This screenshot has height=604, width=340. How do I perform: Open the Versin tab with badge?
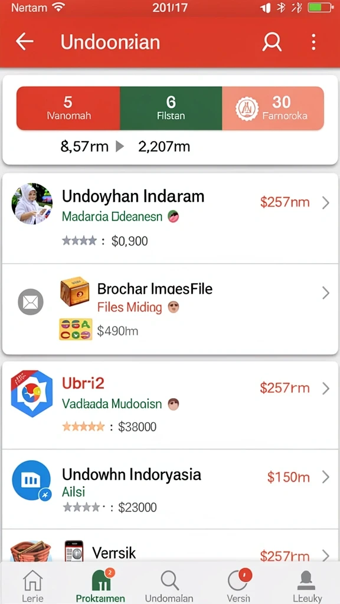click(x=238, y=586)
